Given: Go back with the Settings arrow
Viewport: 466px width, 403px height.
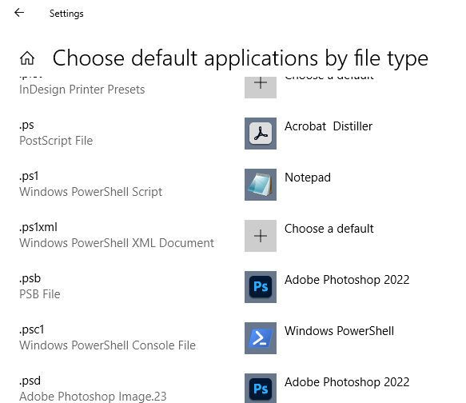Looking at the screenshot, I should pos(19,13).
